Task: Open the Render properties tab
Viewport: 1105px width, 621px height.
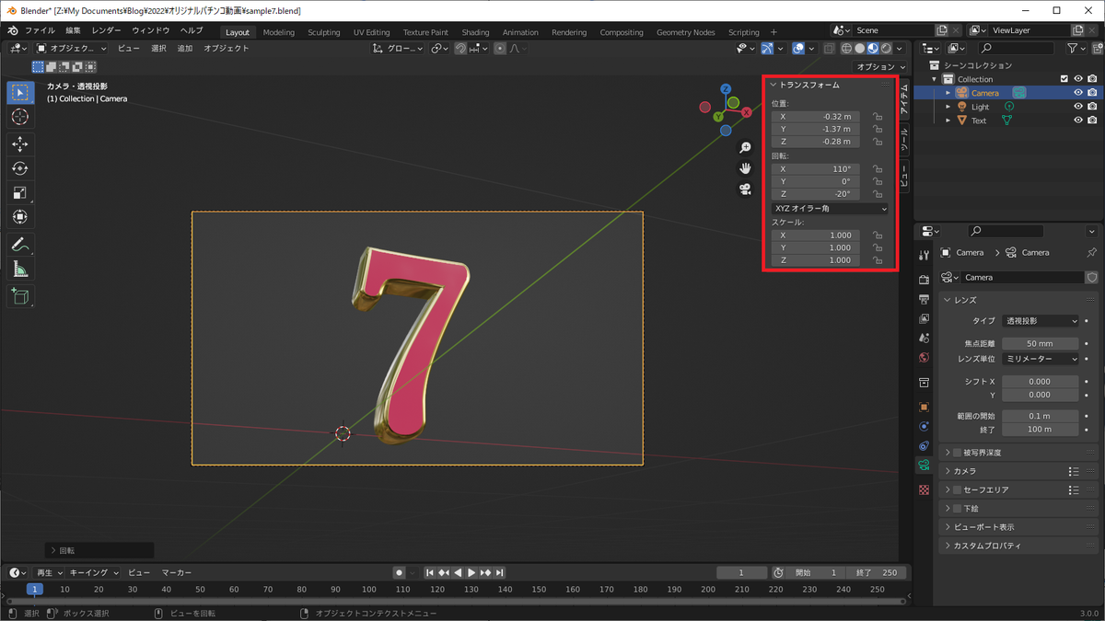Action: tap(924, 280)
